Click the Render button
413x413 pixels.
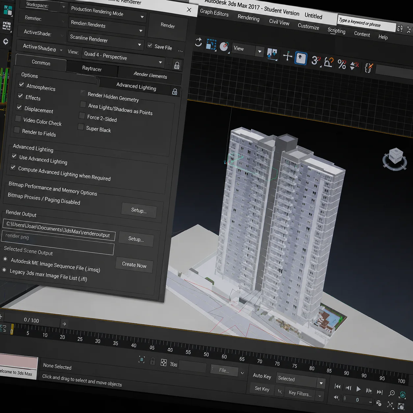[x=168, y=25]
